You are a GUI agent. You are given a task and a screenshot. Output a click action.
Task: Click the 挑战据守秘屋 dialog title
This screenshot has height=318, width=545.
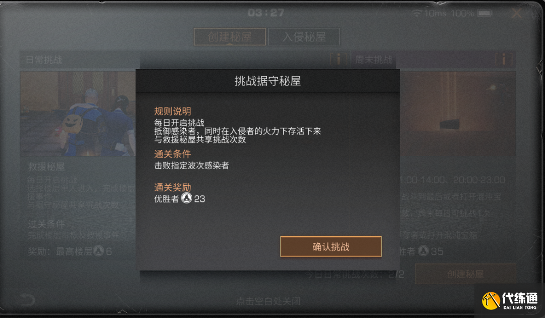(267, 81)
